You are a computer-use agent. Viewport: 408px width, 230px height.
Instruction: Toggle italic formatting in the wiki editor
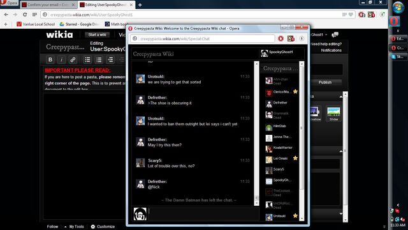coord(61,59)
